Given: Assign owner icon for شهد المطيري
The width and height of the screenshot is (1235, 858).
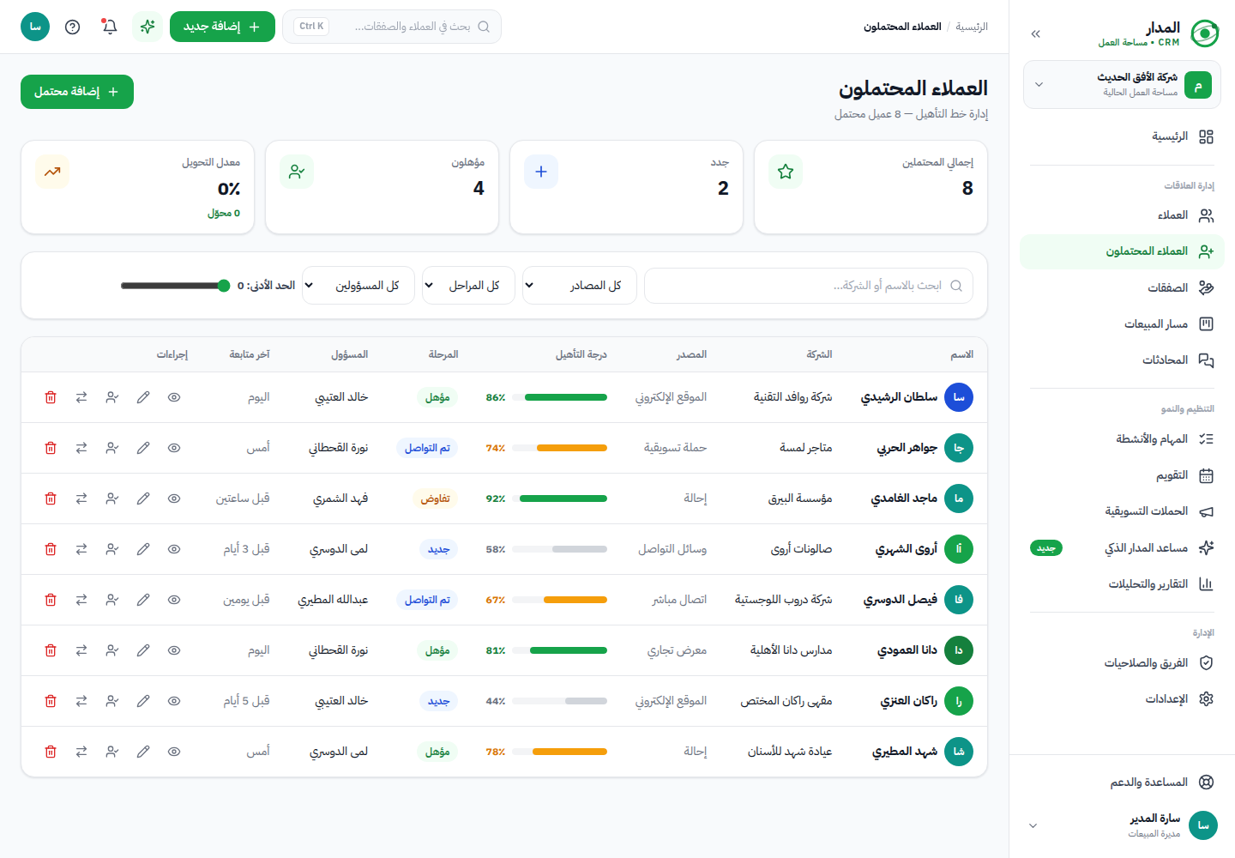Looking at the screenshot, I should point(112,752).
